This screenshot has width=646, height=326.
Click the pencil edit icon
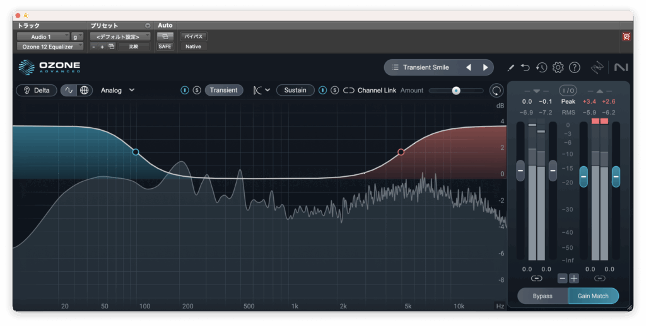pyautogui.click(x=510, y=67)
